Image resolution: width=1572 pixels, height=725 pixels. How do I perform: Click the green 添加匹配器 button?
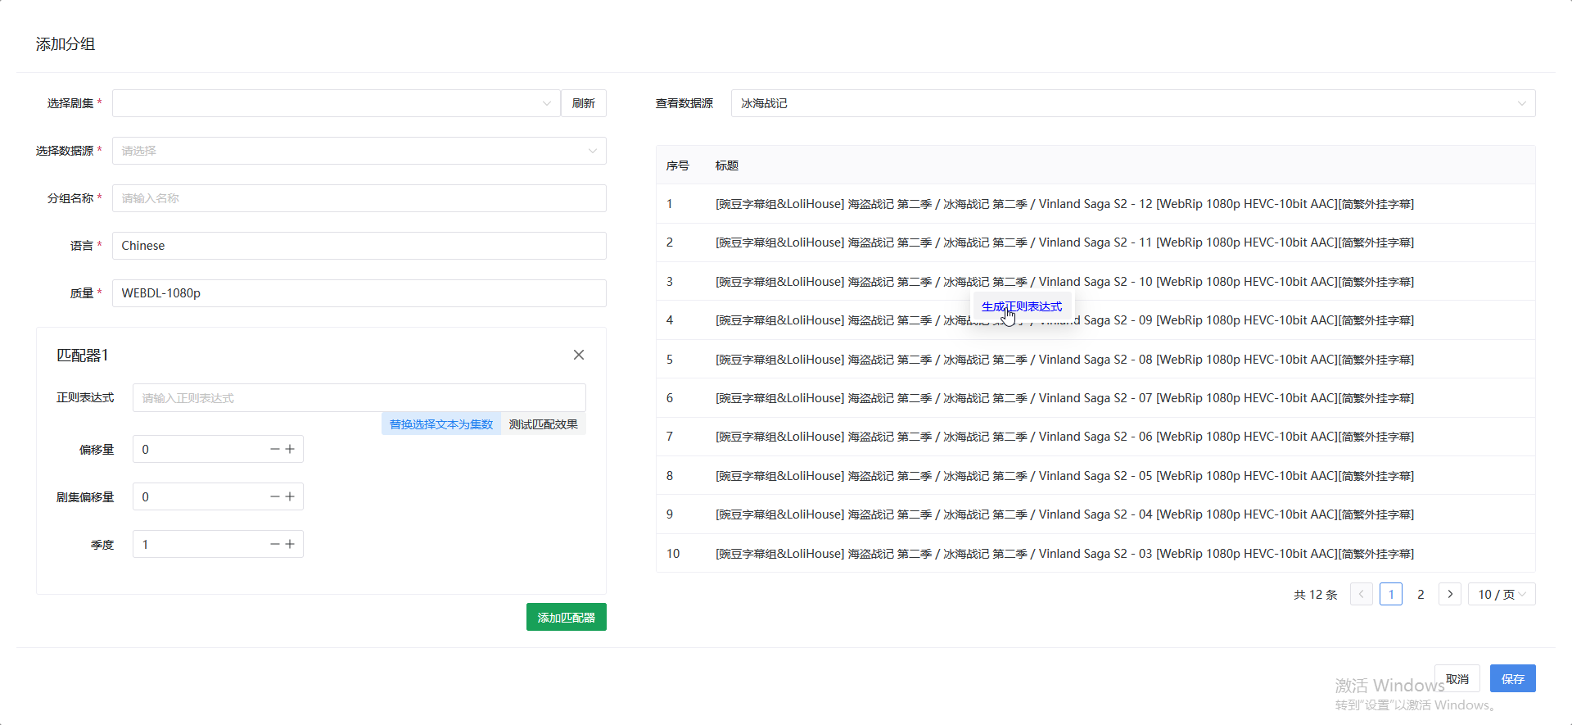pos(567,617)
